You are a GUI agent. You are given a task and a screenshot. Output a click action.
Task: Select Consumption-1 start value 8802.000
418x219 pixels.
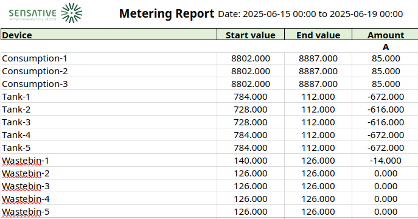251,58
